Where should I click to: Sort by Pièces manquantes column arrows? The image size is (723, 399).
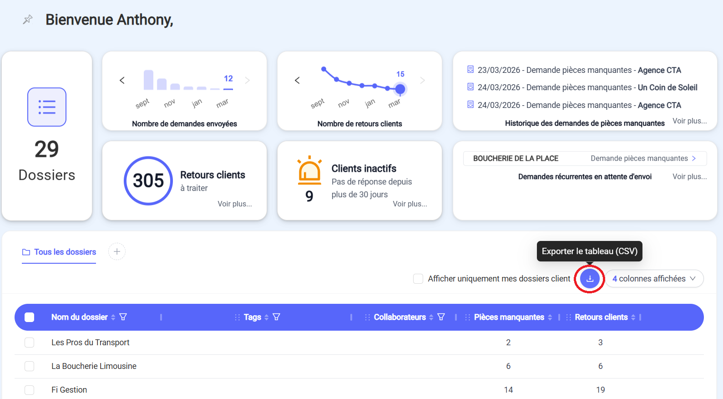550,317
